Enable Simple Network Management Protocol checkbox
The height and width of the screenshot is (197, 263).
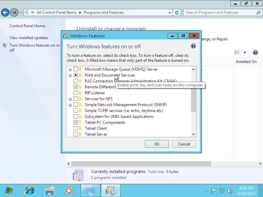[76, 105]
